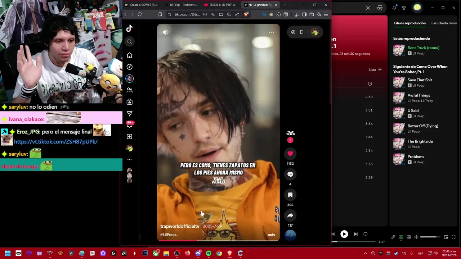Open Brave translate page icon
Viewport: 461px width, 259px height.
[x=212, y=14]
